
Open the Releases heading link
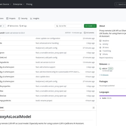click(x=103, y=64)
